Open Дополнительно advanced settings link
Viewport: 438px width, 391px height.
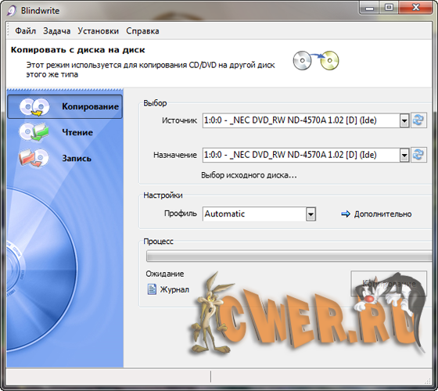382,214
